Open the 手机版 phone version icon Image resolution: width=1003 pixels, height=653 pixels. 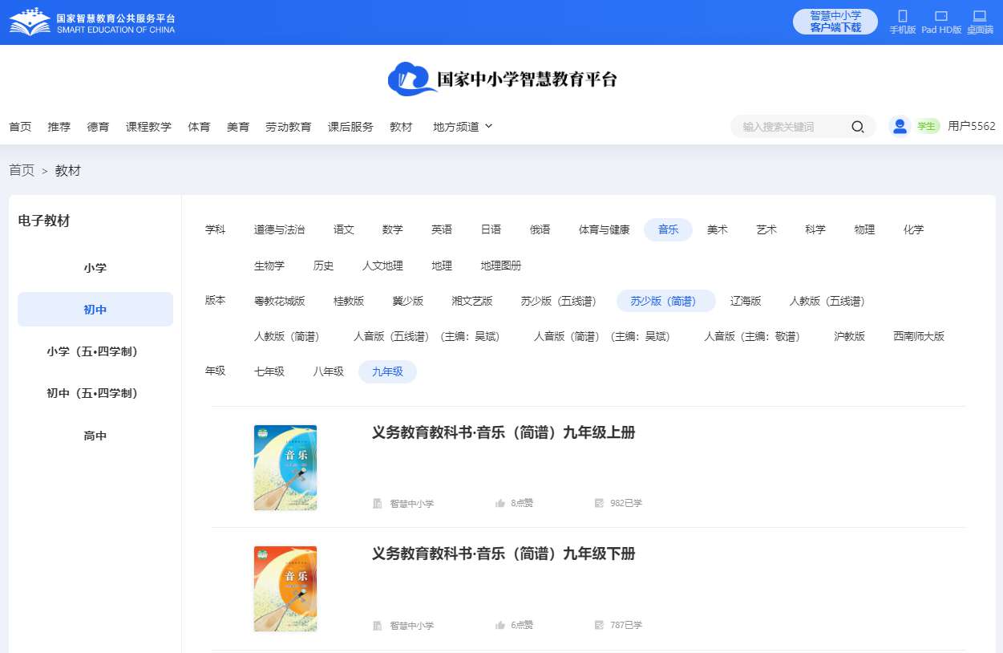pyautogui.click(x=903, y=16)
